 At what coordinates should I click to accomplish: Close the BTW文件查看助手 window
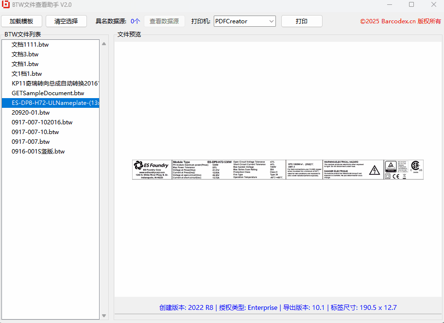click(433, 4)
